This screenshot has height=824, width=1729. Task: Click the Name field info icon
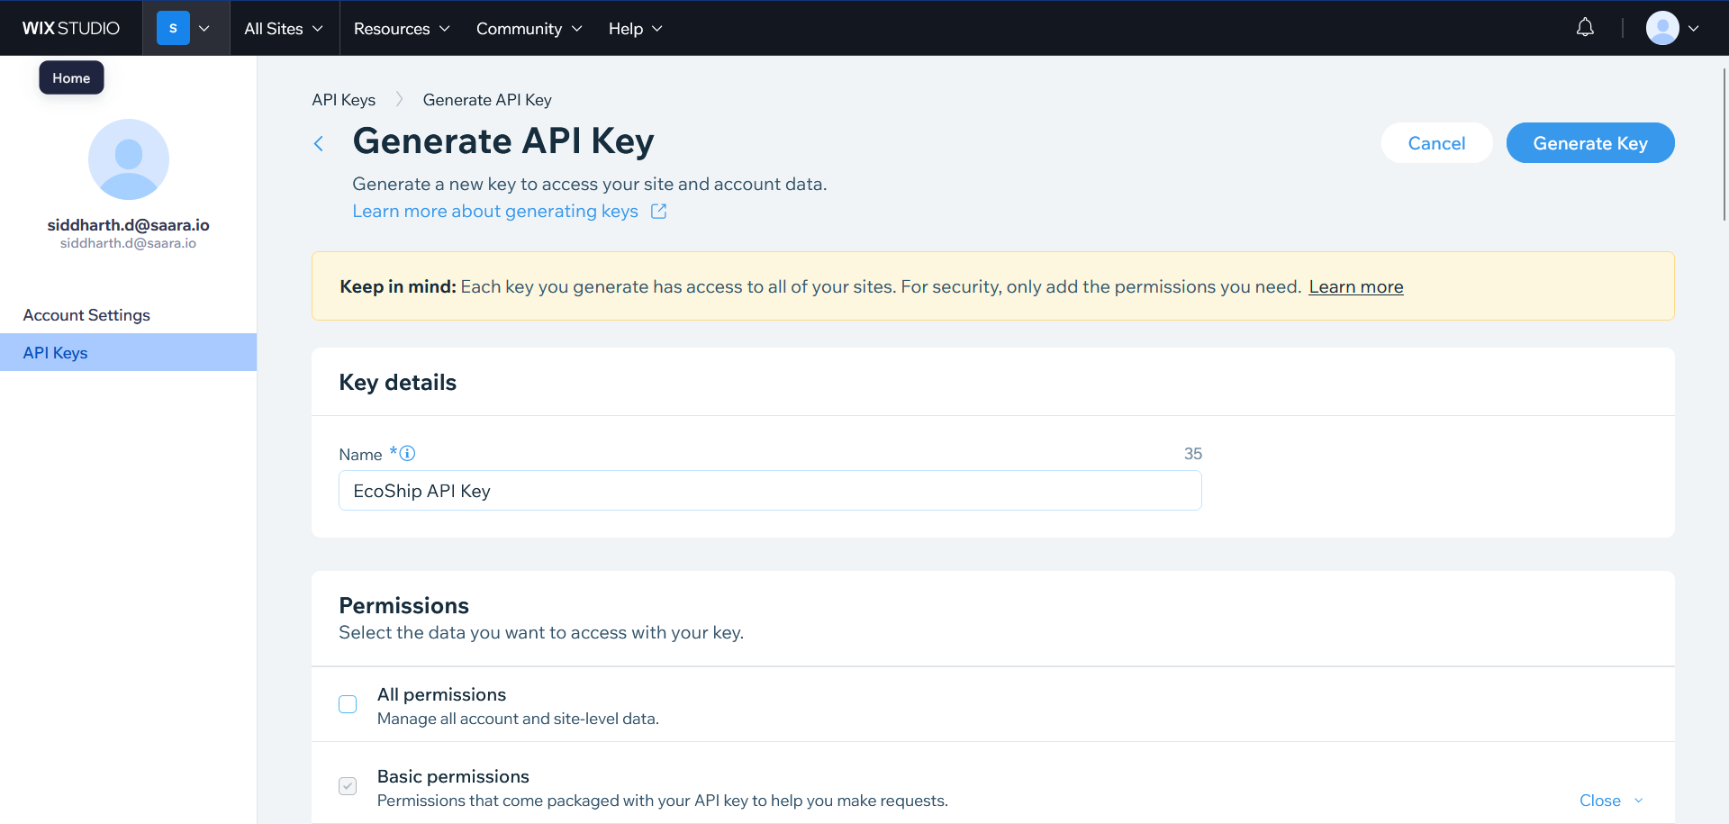click(408, 454)
